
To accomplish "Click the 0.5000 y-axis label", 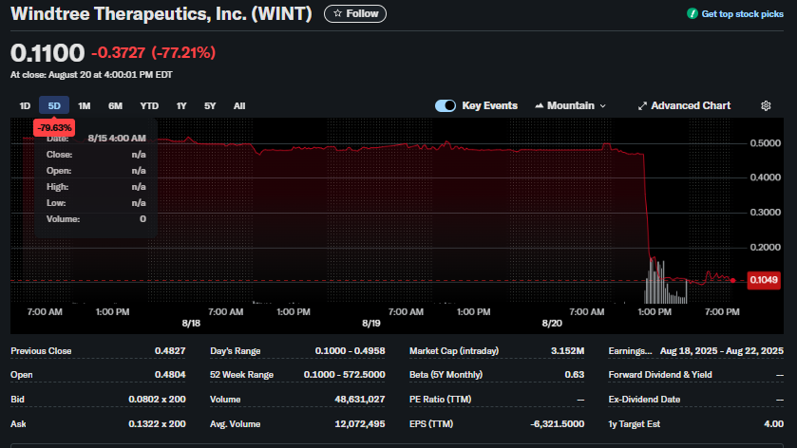I will point(765,143).
